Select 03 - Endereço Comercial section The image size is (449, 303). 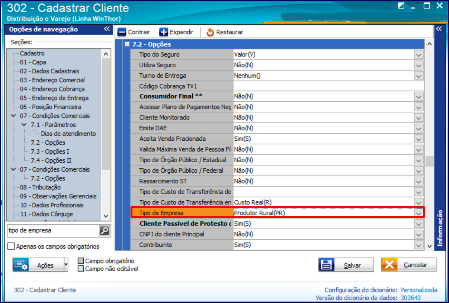pos(52,80)
